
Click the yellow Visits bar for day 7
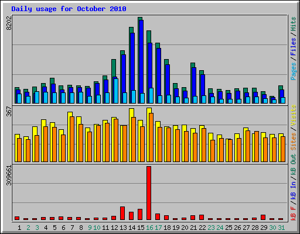point(69,137)
